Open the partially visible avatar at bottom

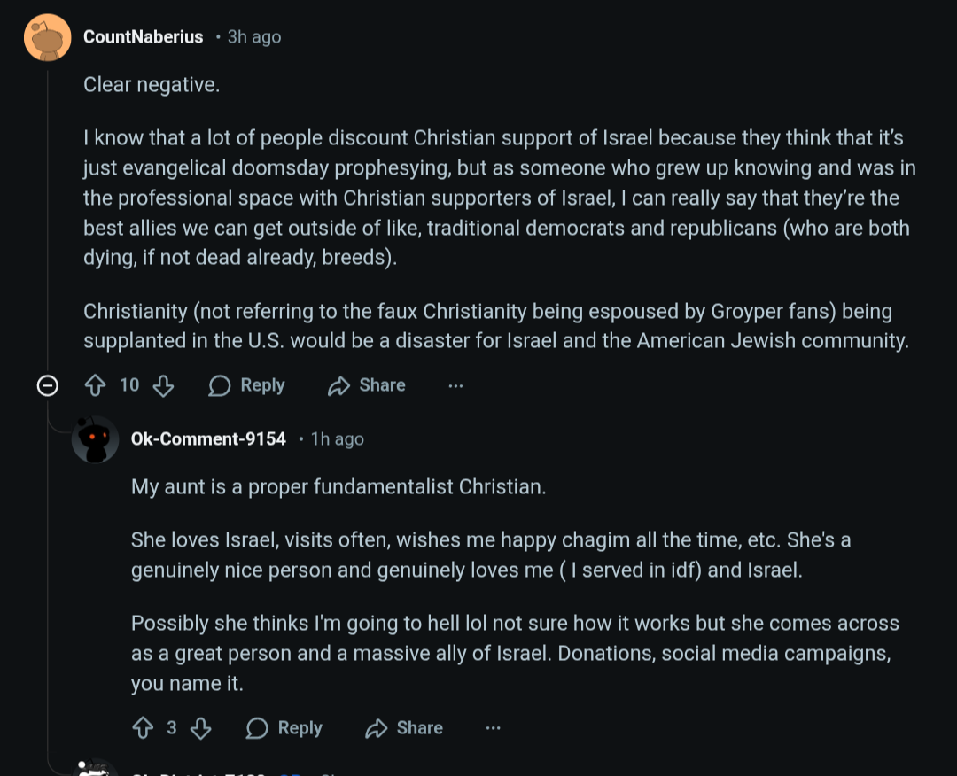click(x=95, y=769)
